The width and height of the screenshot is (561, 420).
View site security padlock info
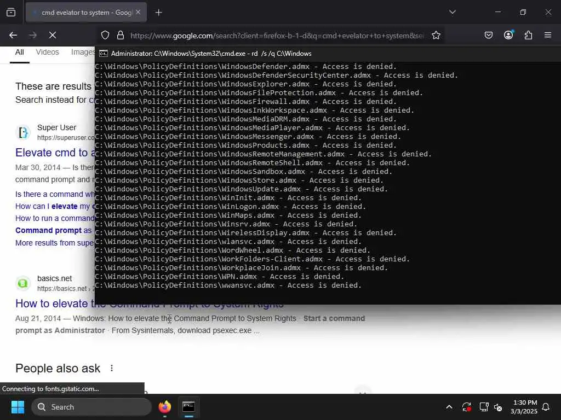(x=121, y=35)
